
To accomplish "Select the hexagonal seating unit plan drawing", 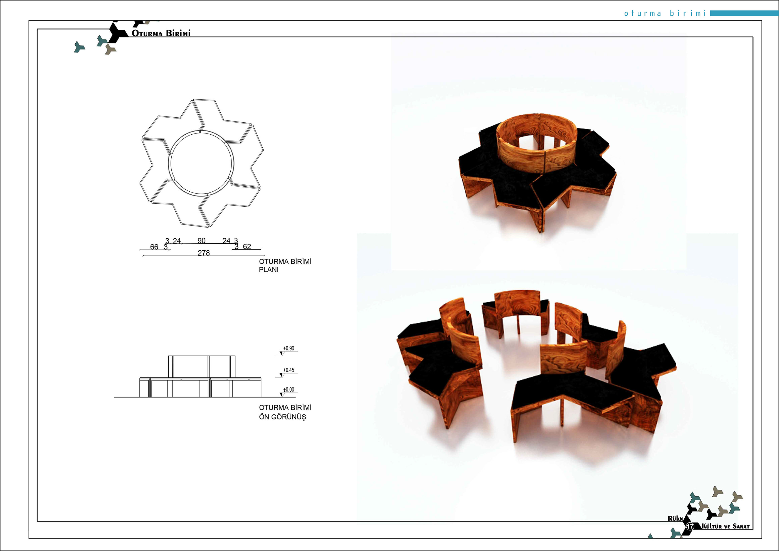I will 201,163.
